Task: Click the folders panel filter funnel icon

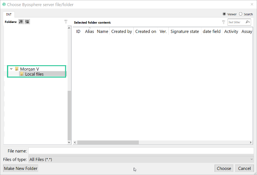Action: tap(66, 22)
